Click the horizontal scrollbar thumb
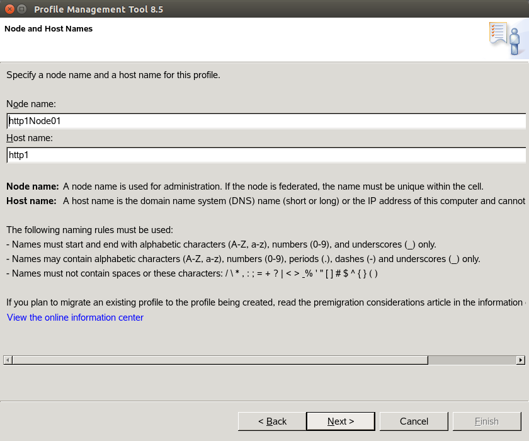529x441 pixels. pos(220,360)
